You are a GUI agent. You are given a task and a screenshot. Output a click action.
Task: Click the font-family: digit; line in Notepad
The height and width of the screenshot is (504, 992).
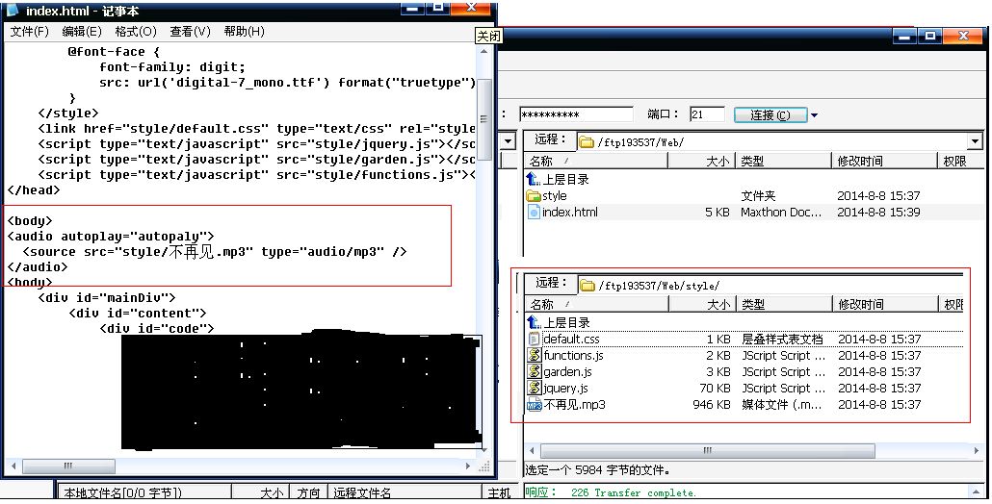click(172, 67)
